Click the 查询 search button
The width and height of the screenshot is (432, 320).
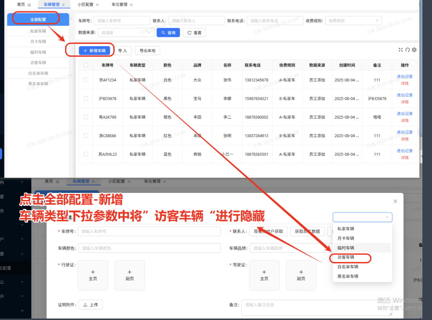point(168,33)
